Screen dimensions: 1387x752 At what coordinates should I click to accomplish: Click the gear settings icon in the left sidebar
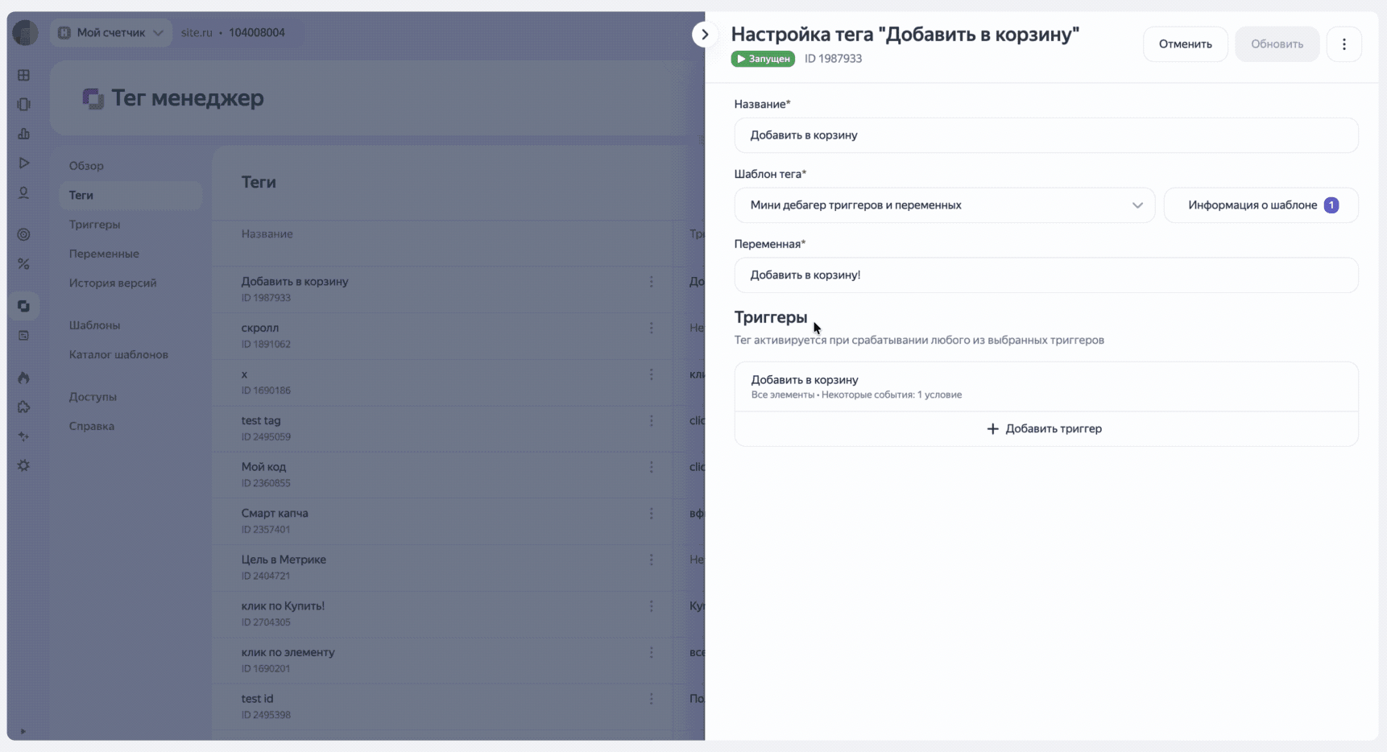(24, 465)
